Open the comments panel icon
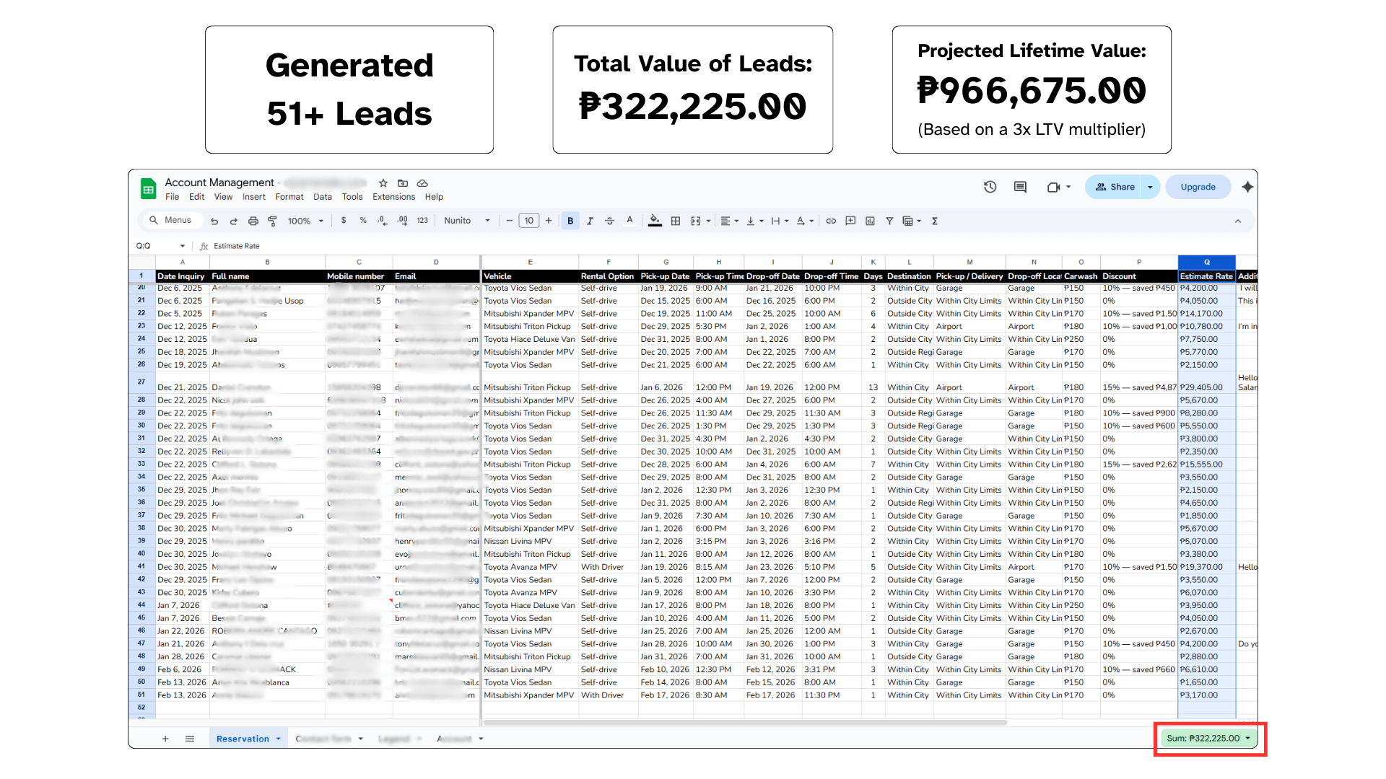1386x779 pixels. [1020, 187]
